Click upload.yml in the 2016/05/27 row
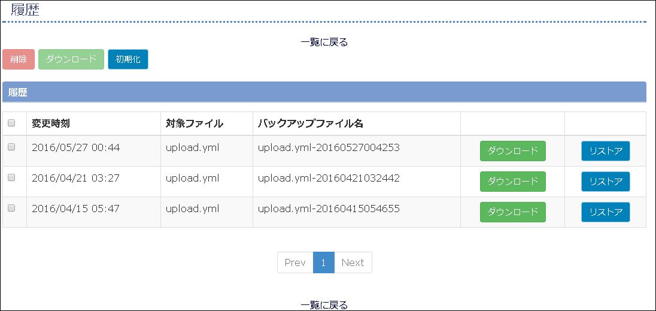This screenshot has height=311, width=656. point(193,148)
